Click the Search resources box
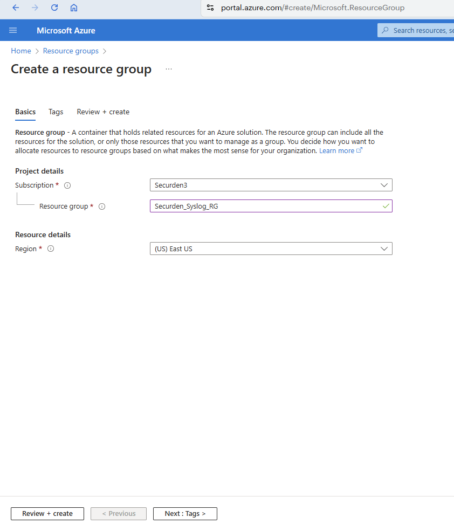This screenshot has width=454, height=524. click(x=416, y=30)
